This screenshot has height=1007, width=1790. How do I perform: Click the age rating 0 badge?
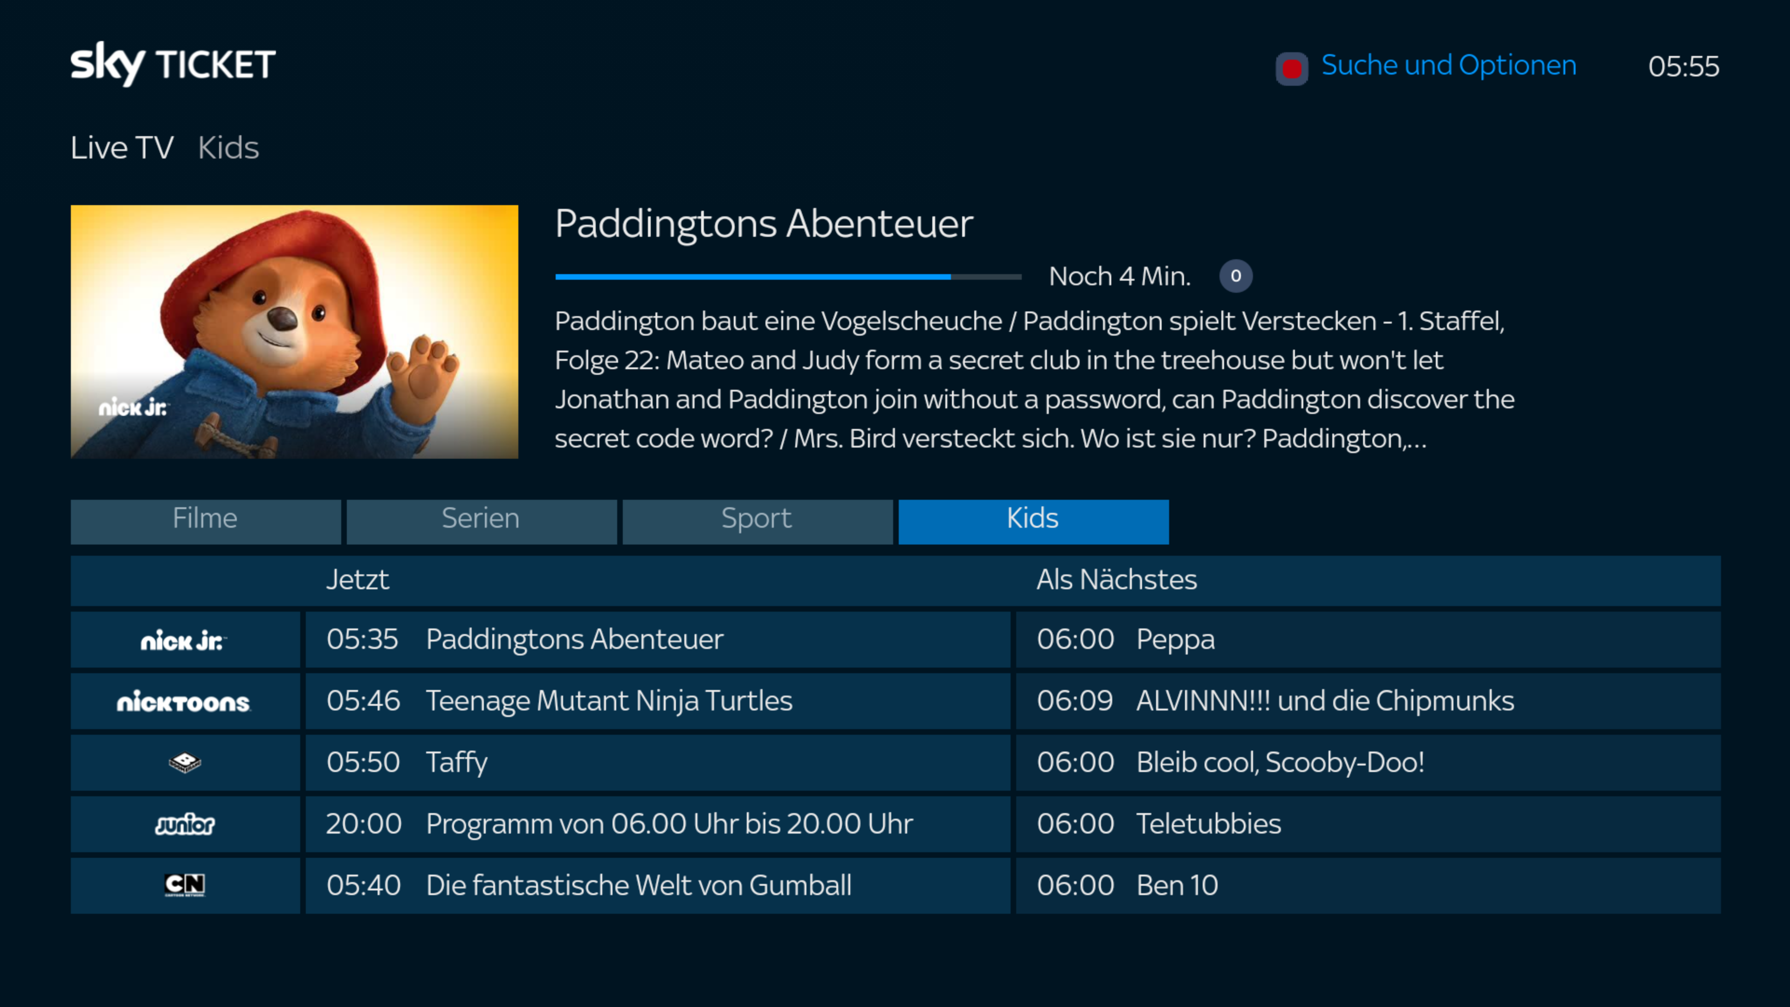(1235, 276)
